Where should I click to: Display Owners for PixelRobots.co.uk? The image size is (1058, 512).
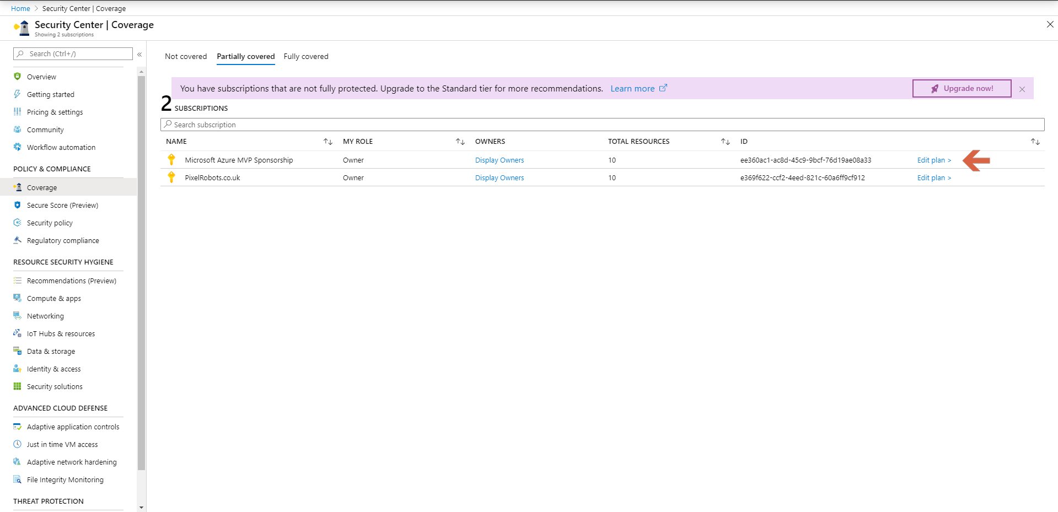(500, 177)
